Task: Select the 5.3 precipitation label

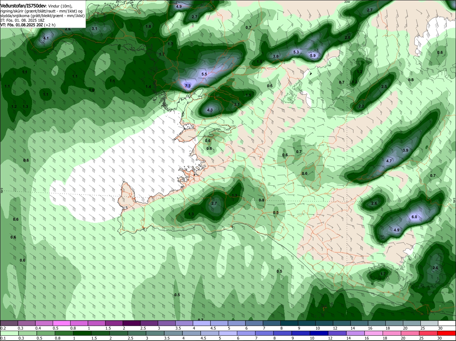Action: pos(296,52)
